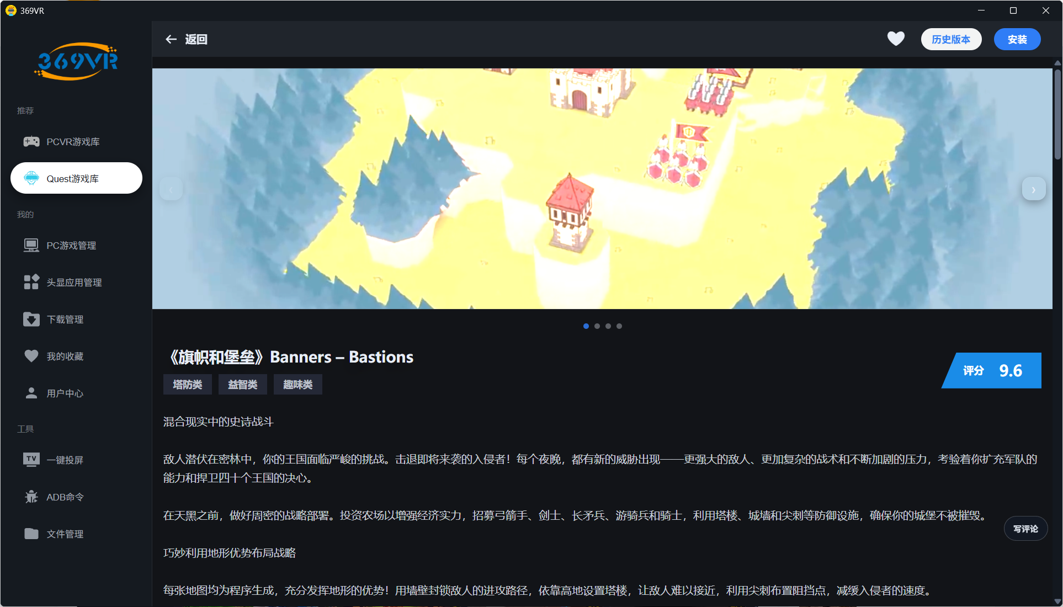This screenshot has width=1063, height=607.
Task: Select the 塔防类 category tag
Action: coord(187,384)
